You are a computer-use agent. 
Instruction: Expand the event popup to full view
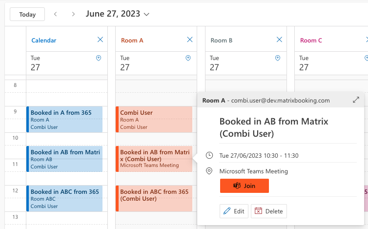click(356, 100)
